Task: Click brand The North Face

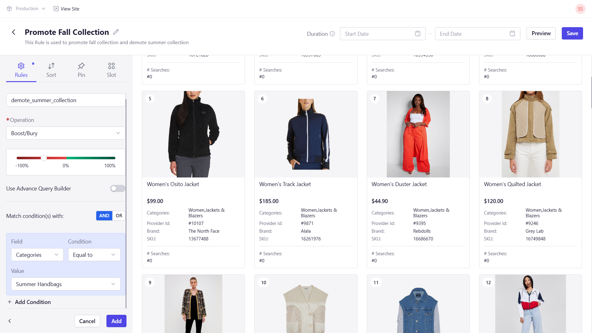Action: click(x=204, y=231)
